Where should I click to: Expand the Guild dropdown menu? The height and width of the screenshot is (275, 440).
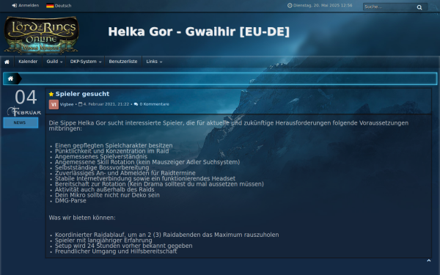54,62
